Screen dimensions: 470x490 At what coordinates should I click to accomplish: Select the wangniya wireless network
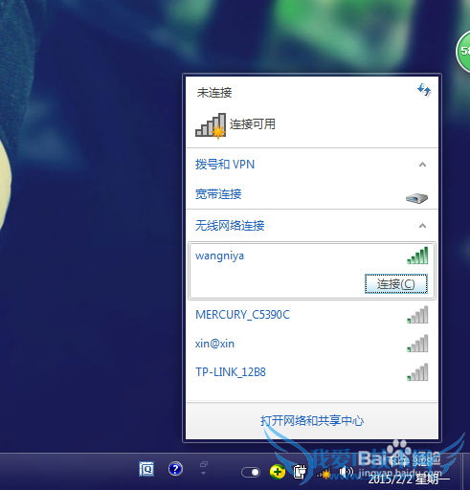coord(312,271)
